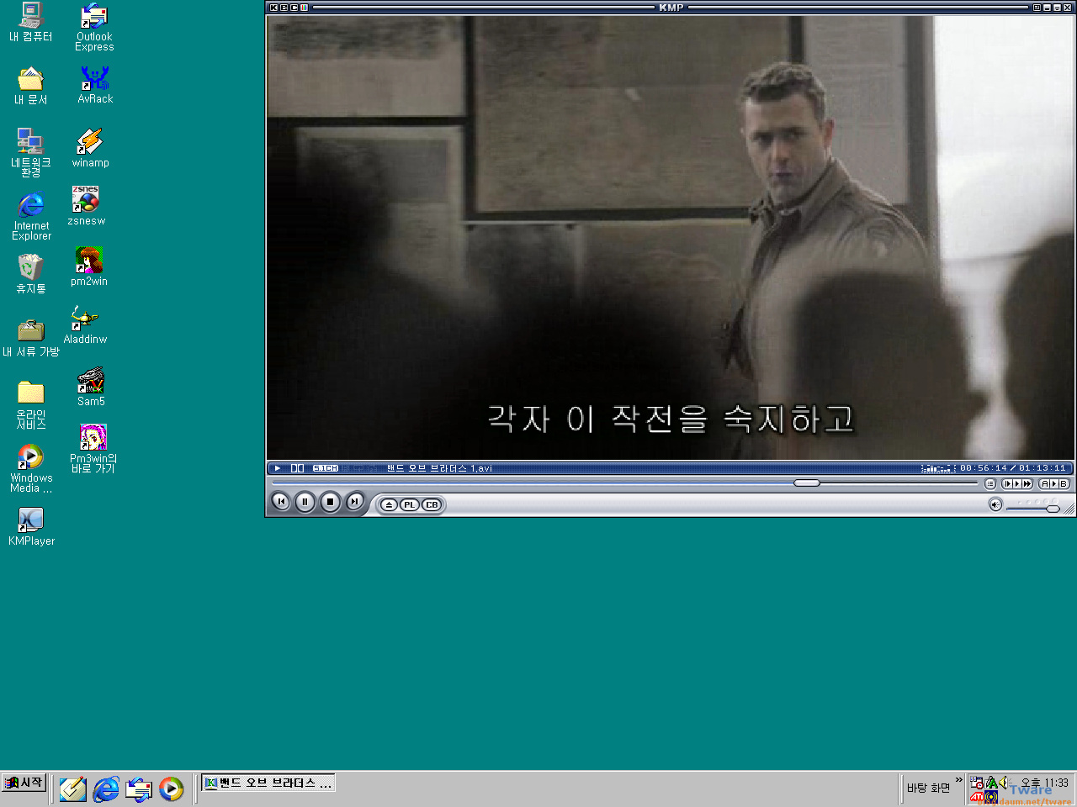Screen dimensions: 1077x807
Task: Click the KMP previous track button
Action: pos(281,502)
